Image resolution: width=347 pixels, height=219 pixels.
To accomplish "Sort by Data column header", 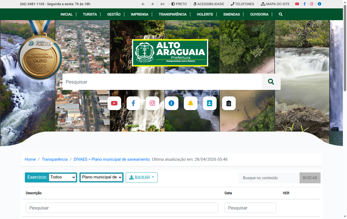I will pos(228,193).
